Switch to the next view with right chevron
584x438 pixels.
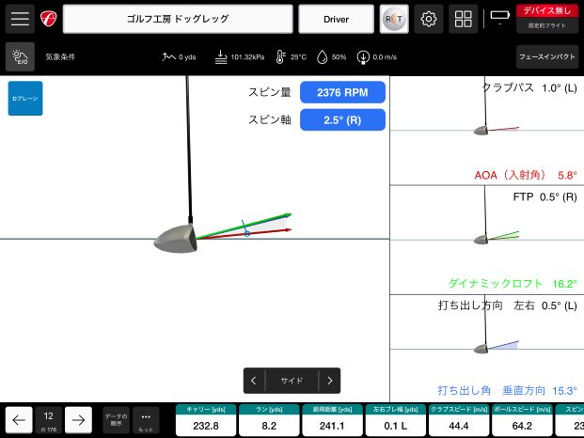tap(329, 381)
